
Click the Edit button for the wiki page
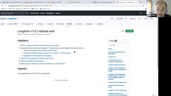click(x=123, y=31)
